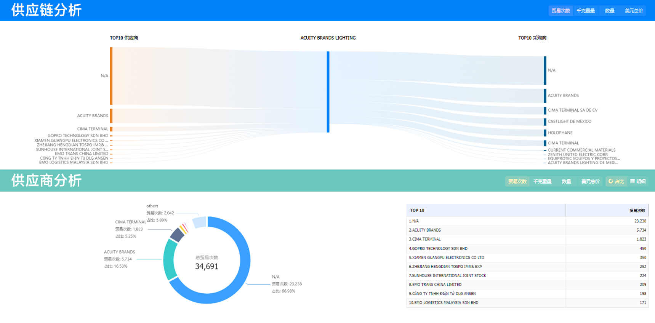The width and height of the screenshot is (655, 323).
Task: Click the ACUITY BRANDS supplier node in Sankey
Action: click(111, 116)
